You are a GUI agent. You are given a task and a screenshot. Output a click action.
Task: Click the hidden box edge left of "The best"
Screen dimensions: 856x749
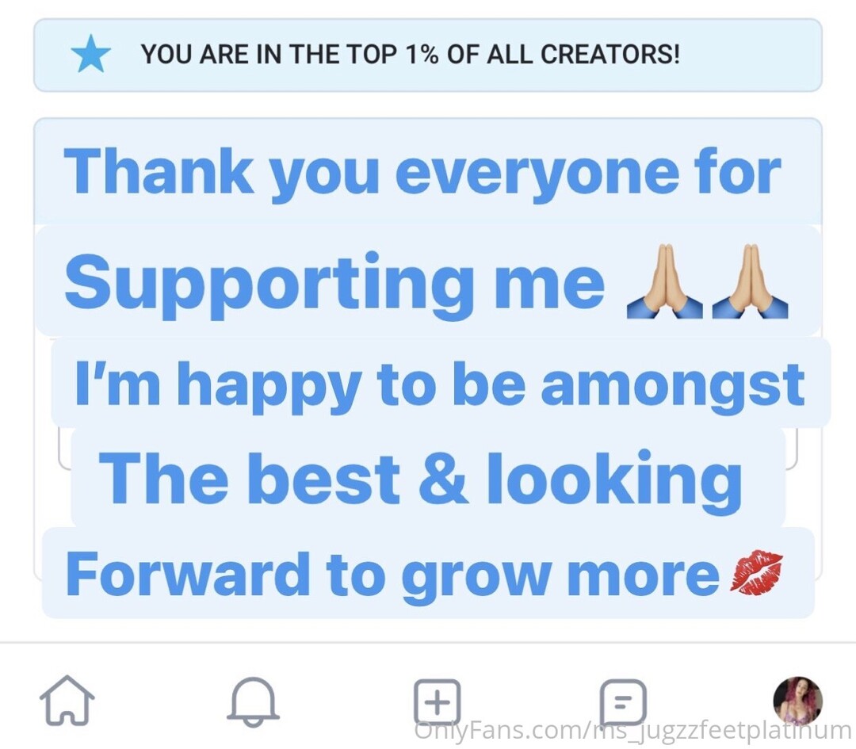64,450
